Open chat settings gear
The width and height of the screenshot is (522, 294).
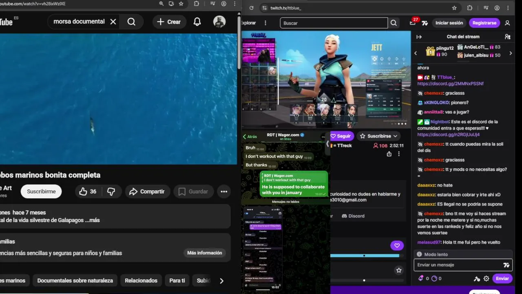click(x=486, y=278)
